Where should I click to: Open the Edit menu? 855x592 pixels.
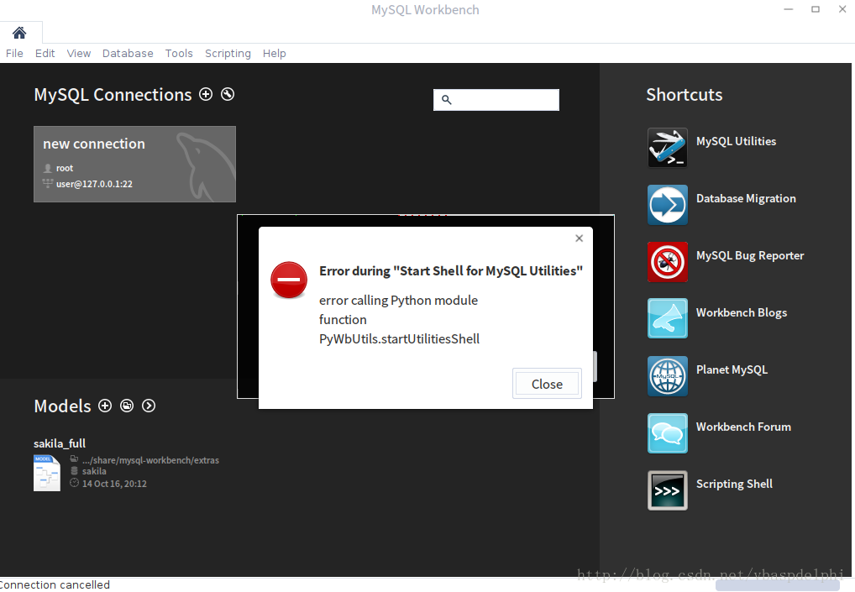45,54
